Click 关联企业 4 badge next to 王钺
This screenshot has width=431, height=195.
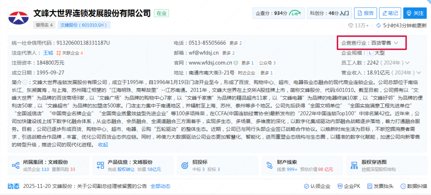tap(69, 53)
